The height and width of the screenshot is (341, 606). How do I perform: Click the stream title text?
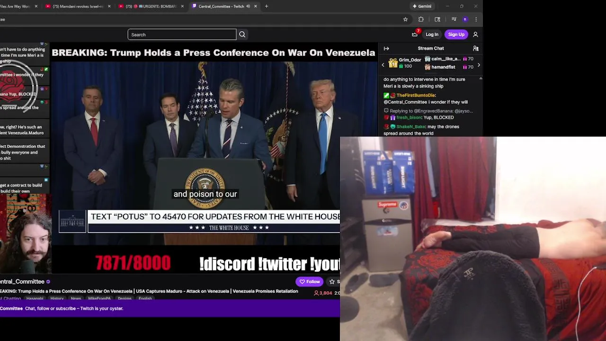pyautogui.click(x=149, y=291)
